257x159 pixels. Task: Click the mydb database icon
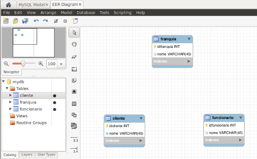[x=9, y=81]
